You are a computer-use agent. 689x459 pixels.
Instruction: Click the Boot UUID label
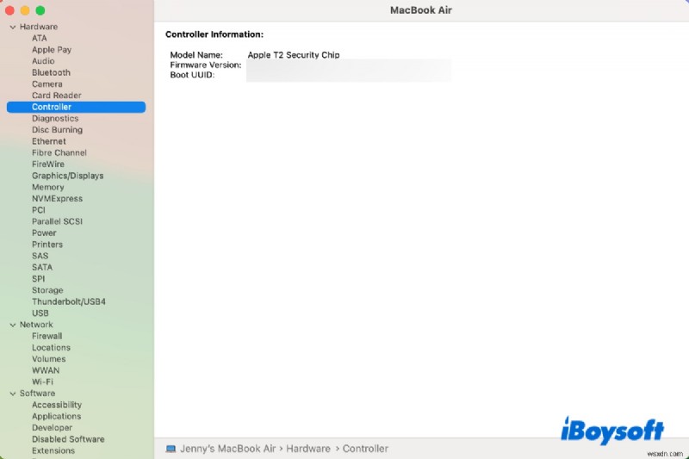tap(192, 75)
